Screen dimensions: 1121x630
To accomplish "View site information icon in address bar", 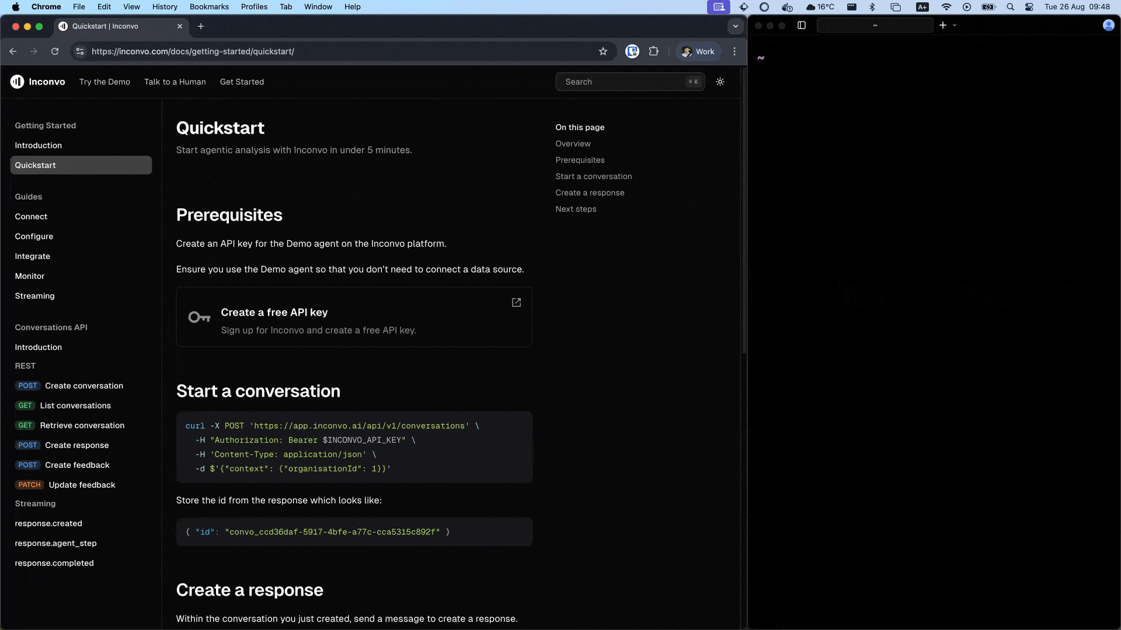I will [x=80, y=51].
